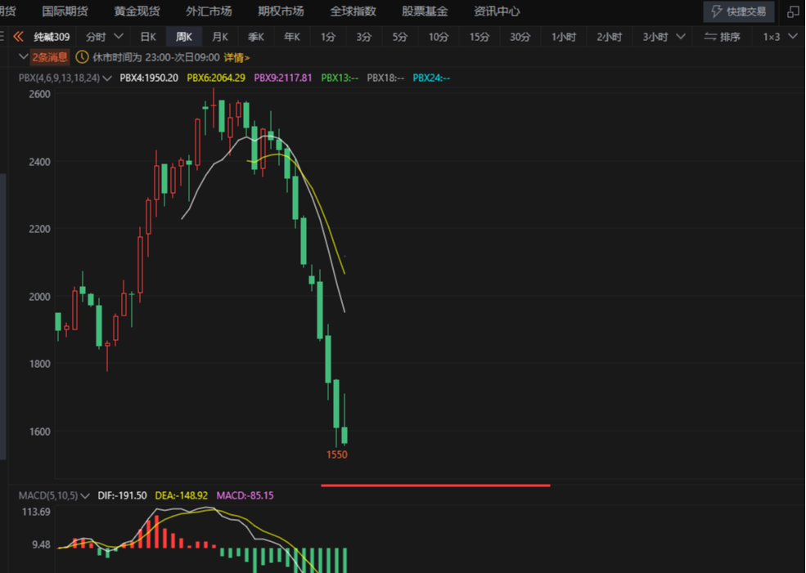Viewport: 806px width, 573px height.
Task: Open 资讯中心 menu
Action: tap(497, 11)
